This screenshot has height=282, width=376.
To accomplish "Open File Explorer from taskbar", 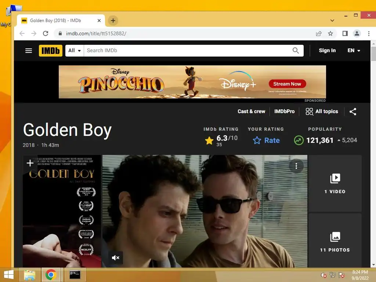I will 29,275.
